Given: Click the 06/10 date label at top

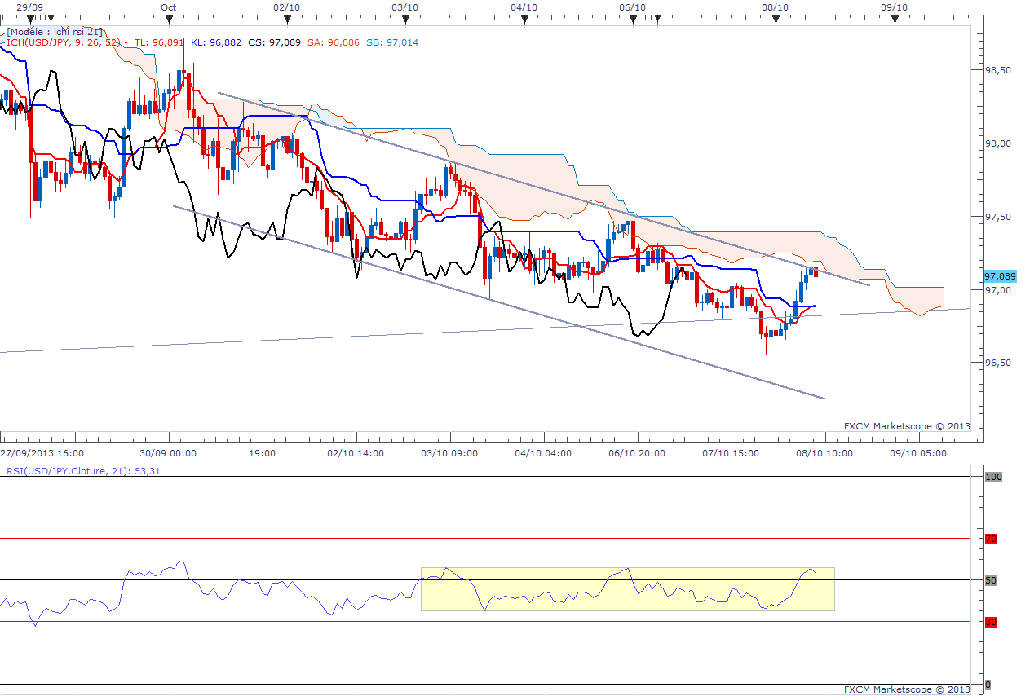Looking at the screenshot, I should (x=633, y=7).
